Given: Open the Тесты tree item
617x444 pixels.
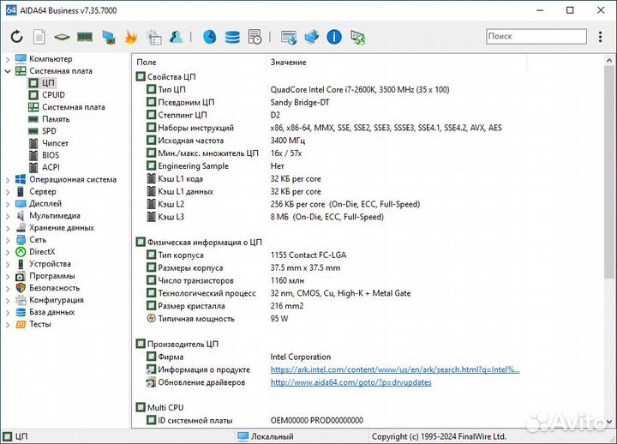Looking at the screenshot, I should [33, 324].
